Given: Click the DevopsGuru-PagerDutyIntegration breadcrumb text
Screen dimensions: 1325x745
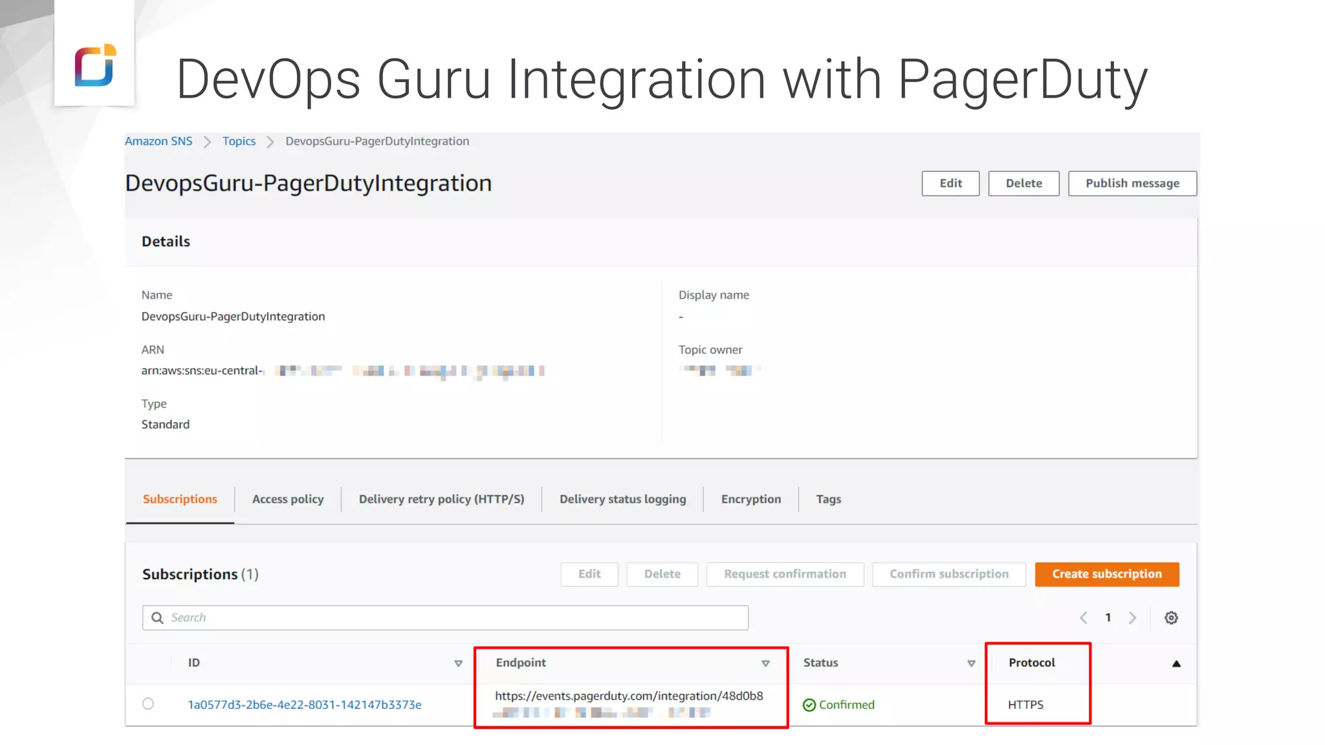Looking at the screenshot, I should coord(378,141).
